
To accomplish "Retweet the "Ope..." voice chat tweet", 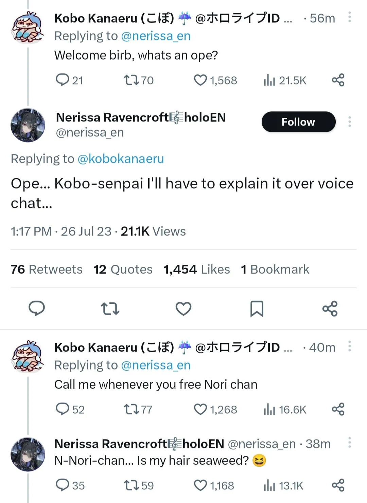I will [110, 309].
